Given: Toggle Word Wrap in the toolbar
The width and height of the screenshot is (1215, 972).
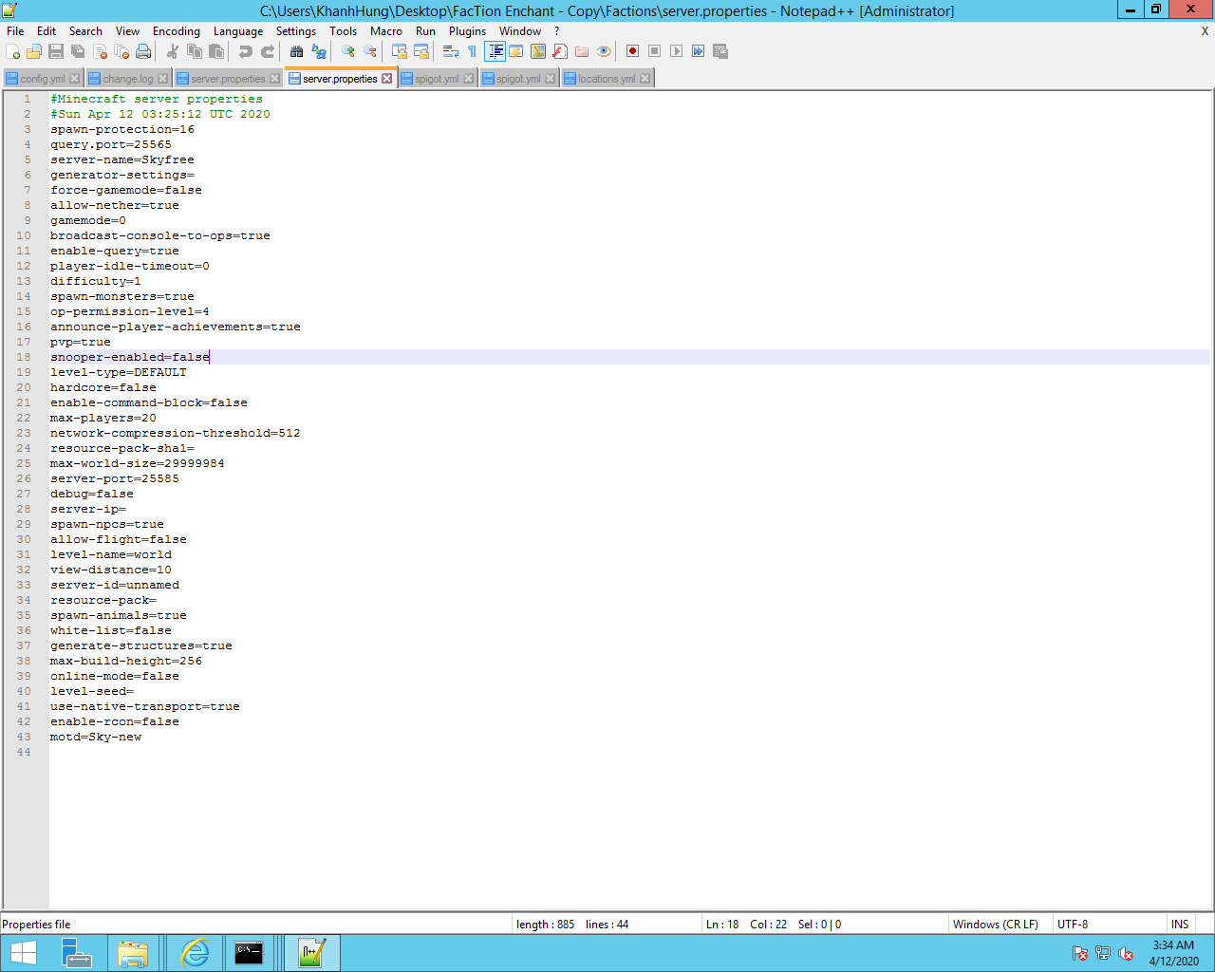Looking at the screenshot, I should click(450, 51).
